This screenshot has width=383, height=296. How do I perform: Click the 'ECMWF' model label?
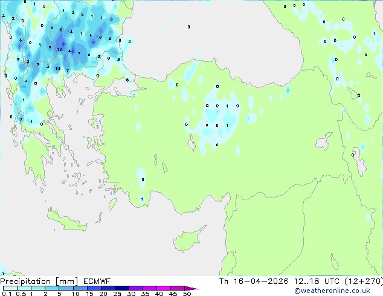coord(97,282)
